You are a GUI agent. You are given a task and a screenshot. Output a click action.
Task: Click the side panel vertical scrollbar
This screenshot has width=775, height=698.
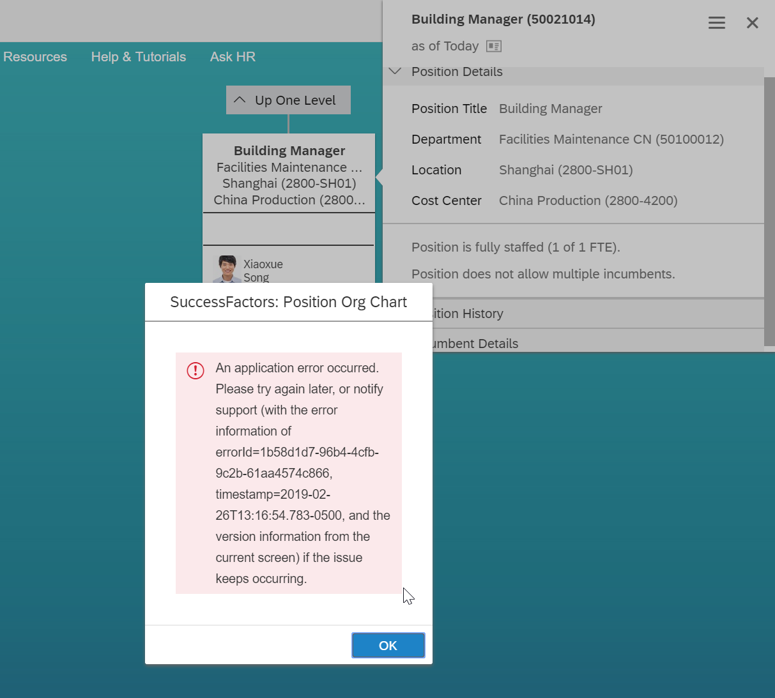(x=769, y=211)
